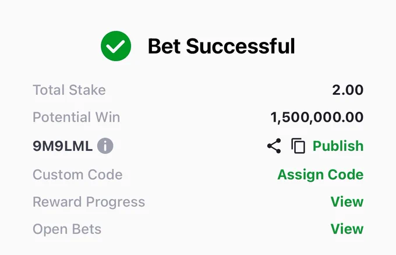The width and height of the screenshot is (396, 255).
Task: Copy booking code to clipboard
Action: point(298,146)
